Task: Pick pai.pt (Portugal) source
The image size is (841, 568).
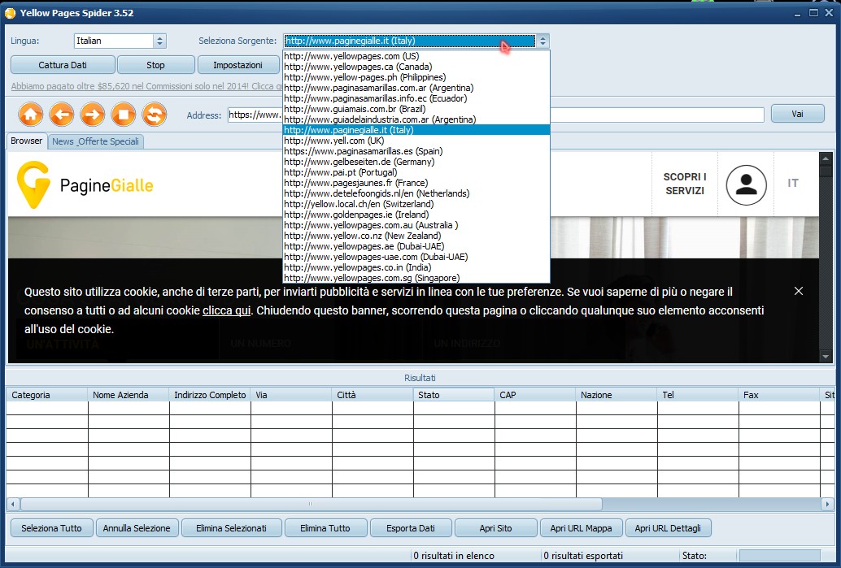Action: coord(416,172)
